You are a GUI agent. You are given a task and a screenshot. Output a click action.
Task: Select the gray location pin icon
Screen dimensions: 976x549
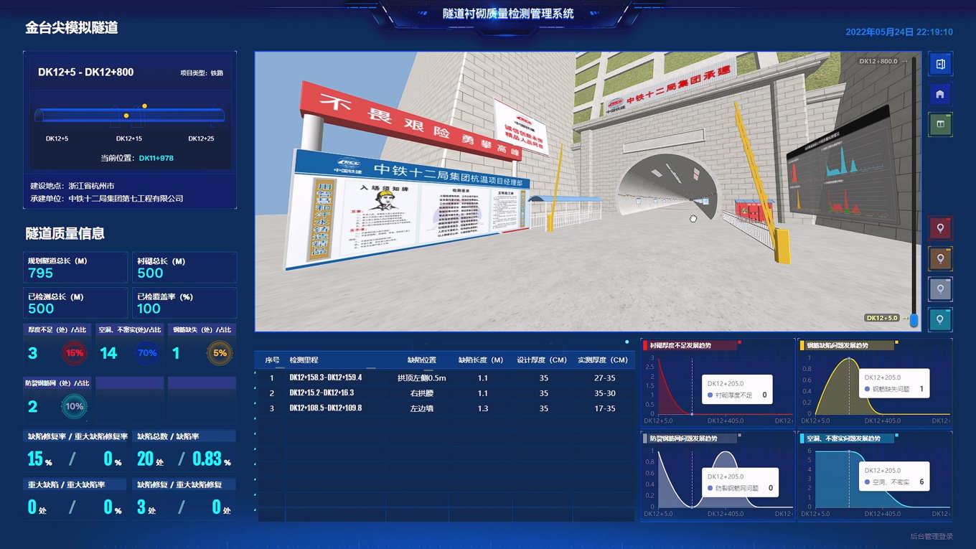click(940, 288)
